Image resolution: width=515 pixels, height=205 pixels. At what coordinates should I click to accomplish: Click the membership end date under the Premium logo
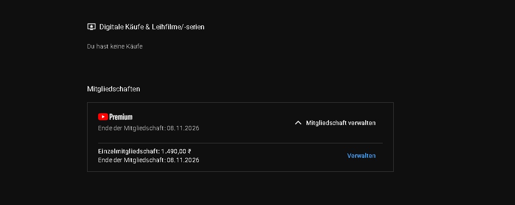[x=183, y=128]
